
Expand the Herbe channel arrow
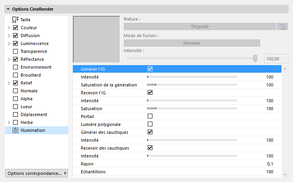9,122
